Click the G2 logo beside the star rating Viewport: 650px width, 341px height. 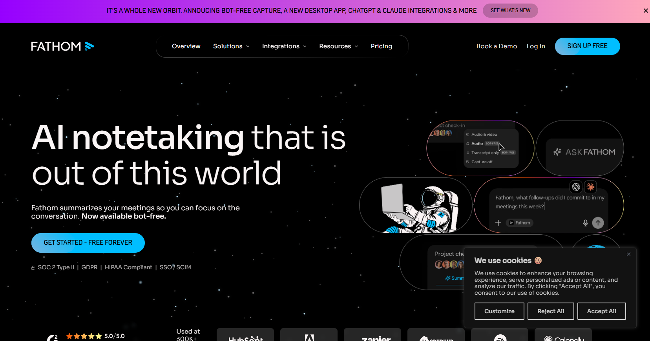point(53,337)
